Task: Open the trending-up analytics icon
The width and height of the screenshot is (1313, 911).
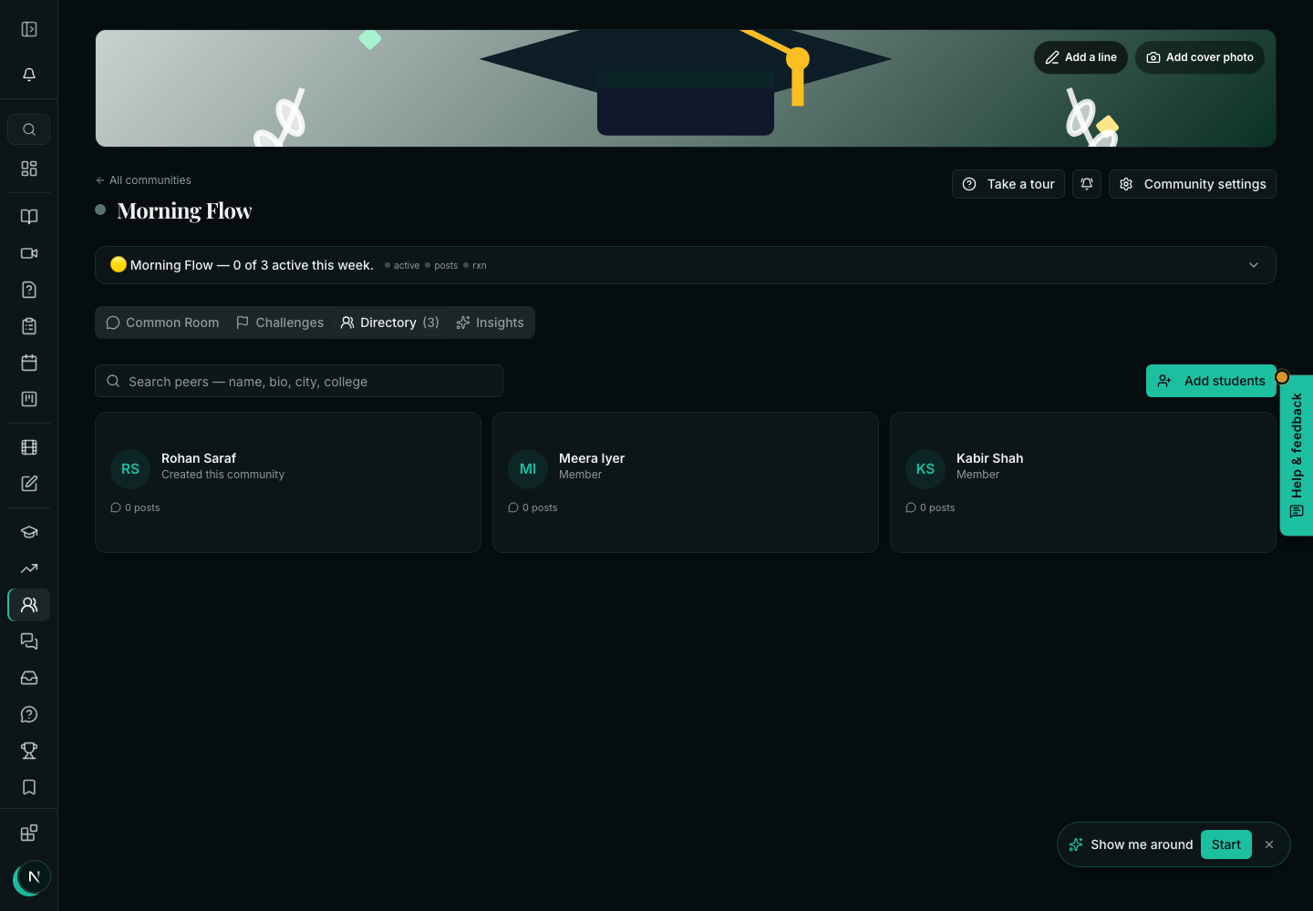Action: (29, 568)
